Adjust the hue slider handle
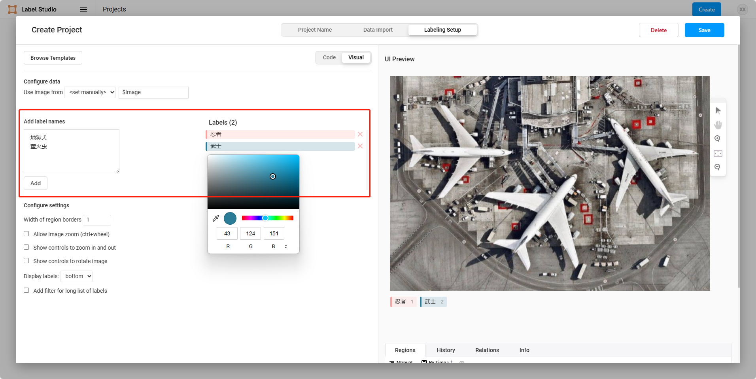The width and height of the screenshot is (756, 379). [x=265, y=218]
